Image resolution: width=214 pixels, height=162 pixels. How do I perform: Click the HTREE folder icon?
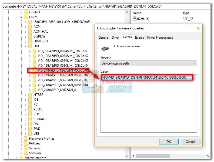point(30,95)
